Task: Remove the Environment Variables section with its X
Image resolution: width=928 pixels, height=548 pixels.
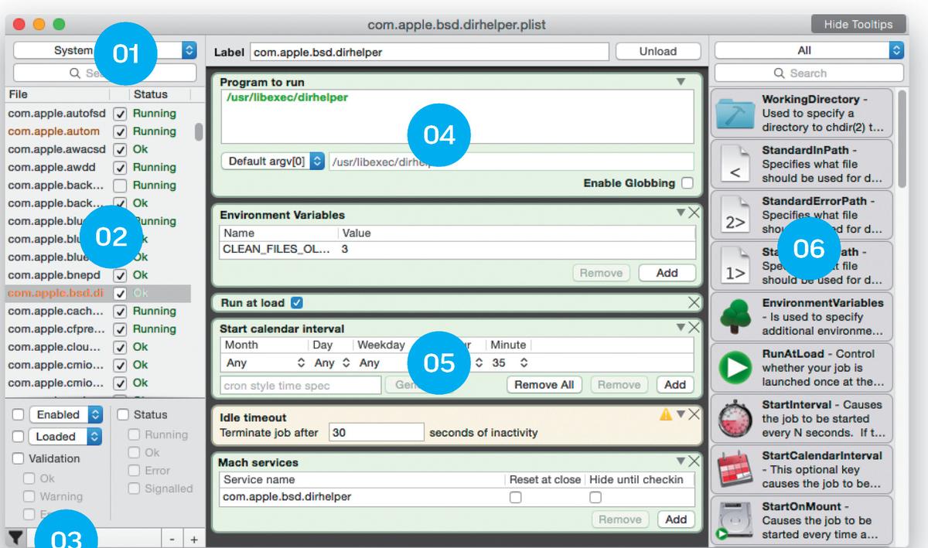Action: 694,213
